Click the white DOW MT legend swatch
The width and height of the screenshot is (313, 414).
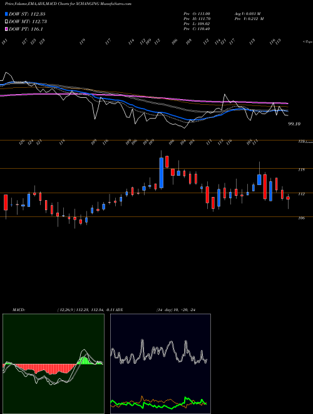click(6, 21)
